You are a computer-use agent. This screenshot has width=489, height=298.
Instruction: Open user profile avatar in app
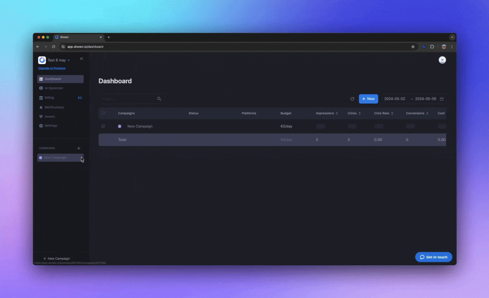pos(442,60)
